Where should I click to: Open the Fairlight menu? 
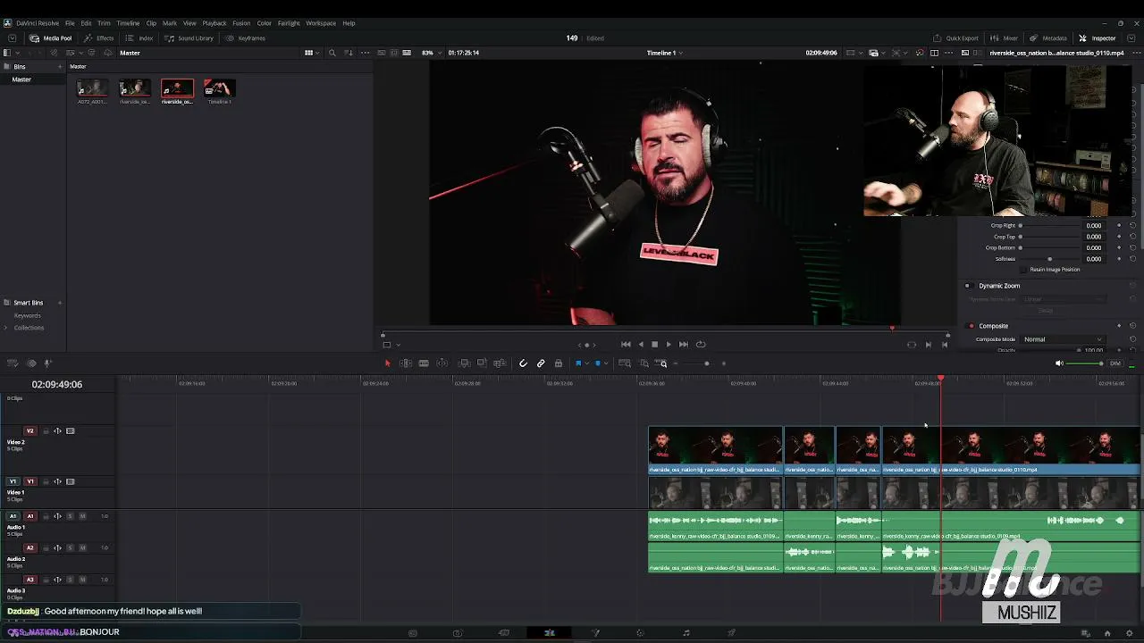(289, 23)
